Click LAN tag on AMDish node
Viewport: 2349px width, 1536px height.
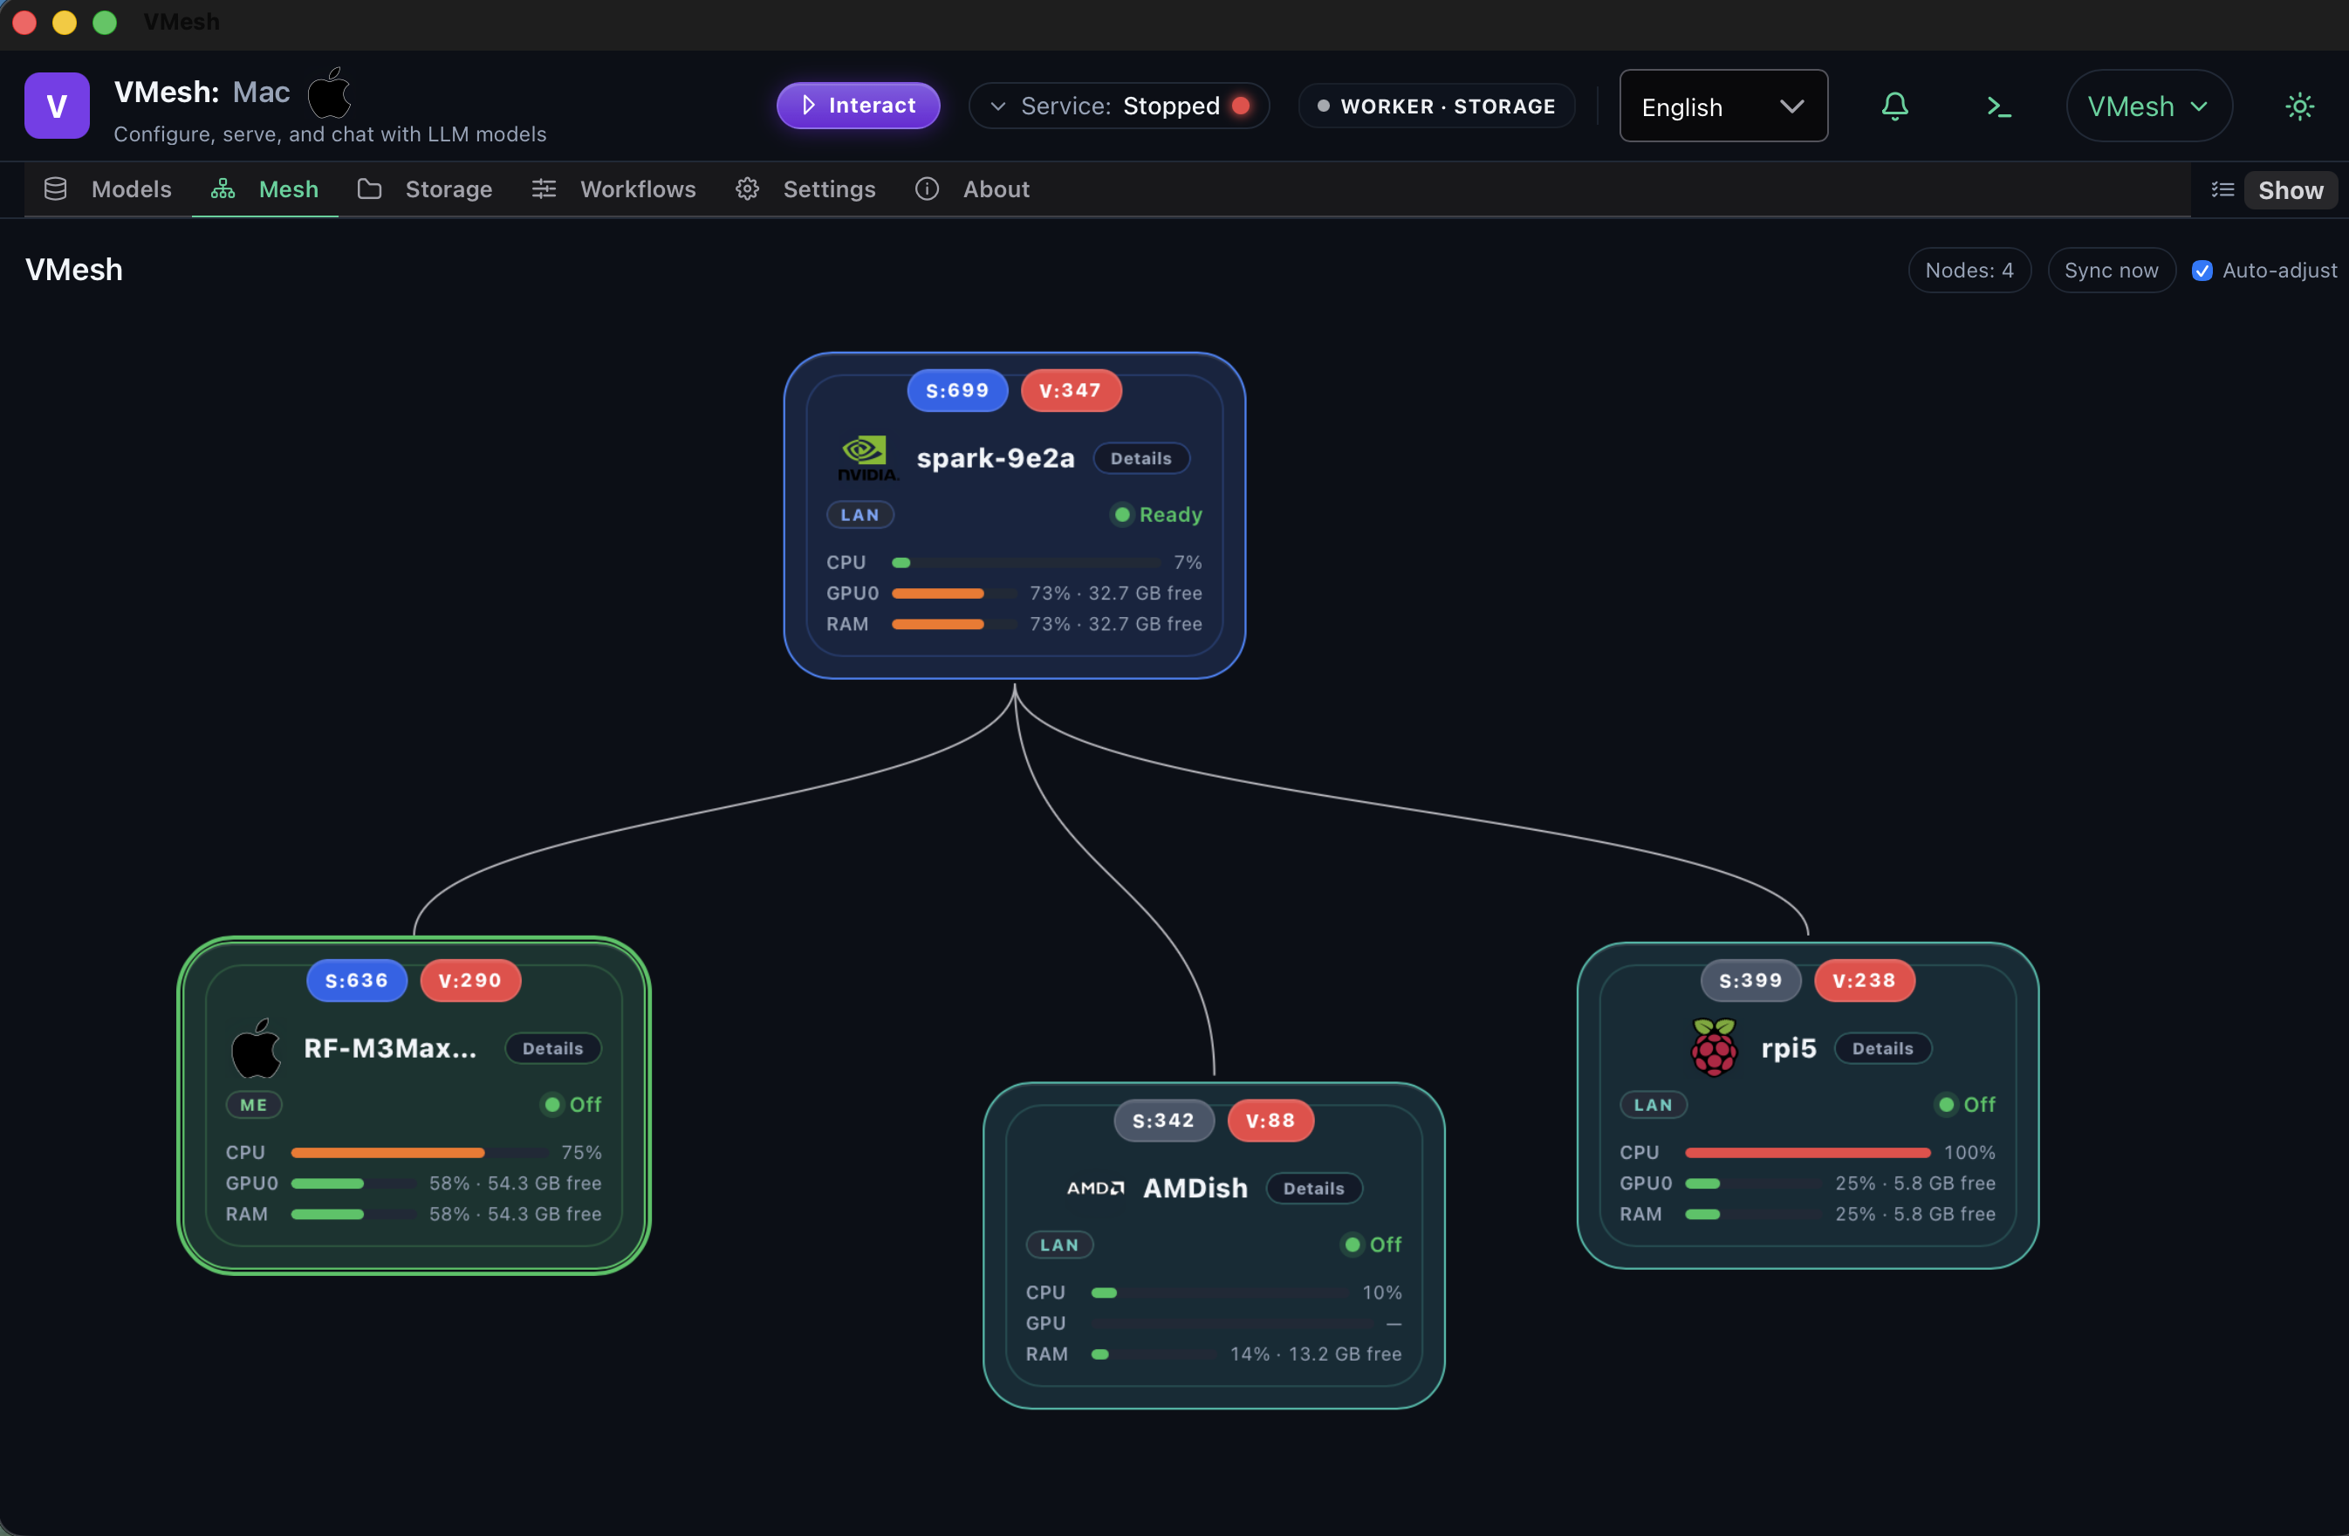[1059, 1245]
